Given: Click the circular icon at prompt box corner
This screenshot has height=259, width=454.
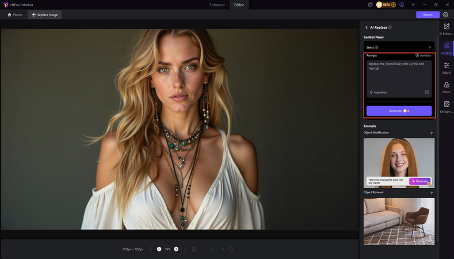Looking at the screenshot, I should pyautogui.click(x=427, y=92).
